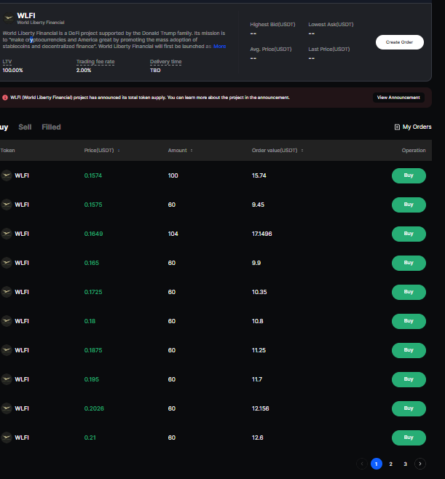Click WLFI token icon in 0.165 row

tap(7, 263)
